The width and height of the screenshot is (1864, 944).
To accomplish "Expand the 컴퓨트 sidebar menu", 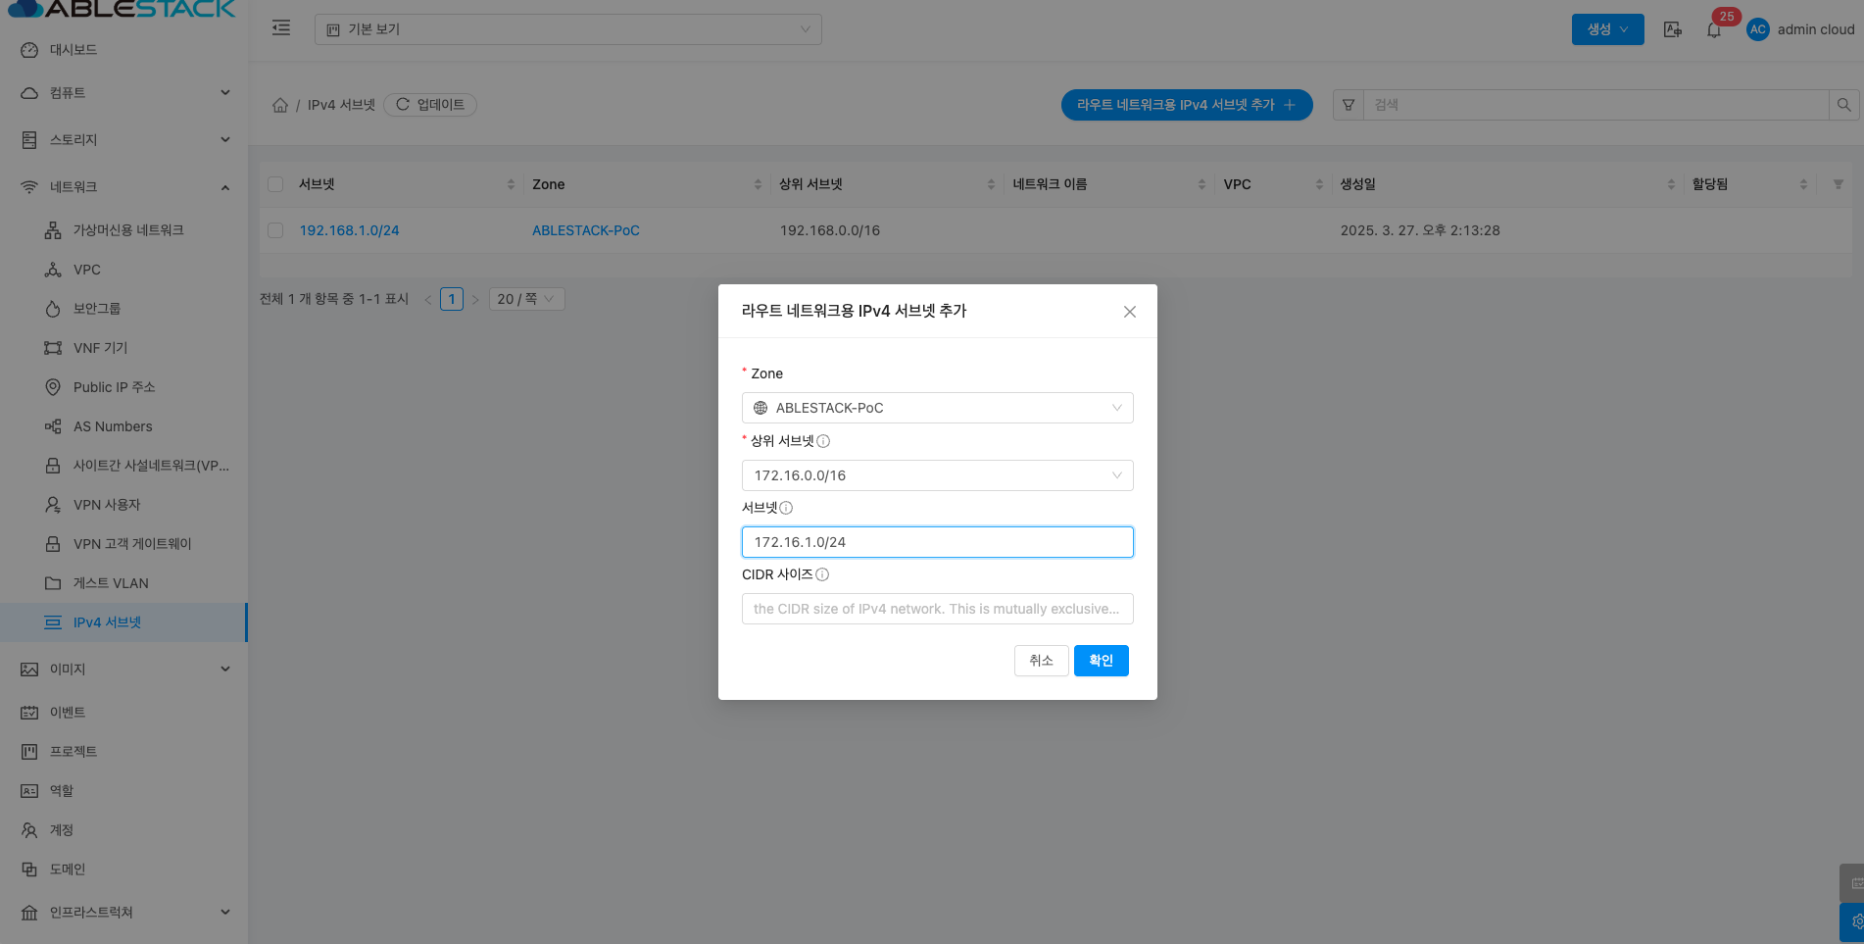I will [x=124, y=93].
